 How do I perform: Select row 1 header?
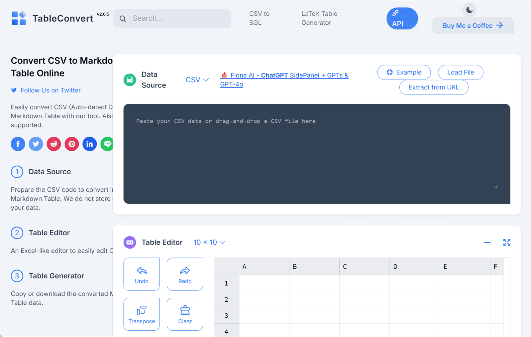point(226,283)
